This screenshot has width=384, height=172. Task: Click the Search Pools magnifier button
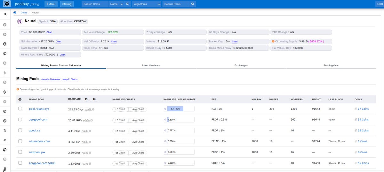pos(192,4)
